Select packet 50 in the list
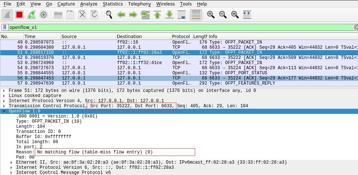This screenshot has width=358, height=175. click(x=179, y=47)
